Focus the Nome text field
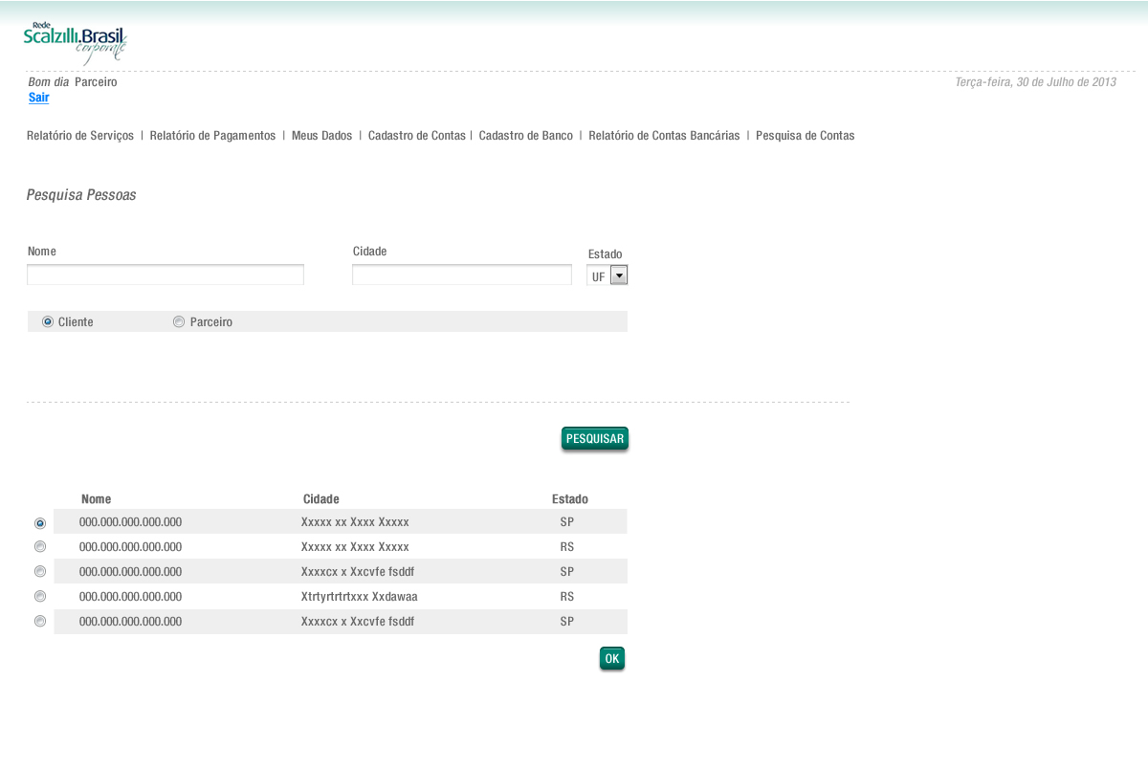 [166, 275]
